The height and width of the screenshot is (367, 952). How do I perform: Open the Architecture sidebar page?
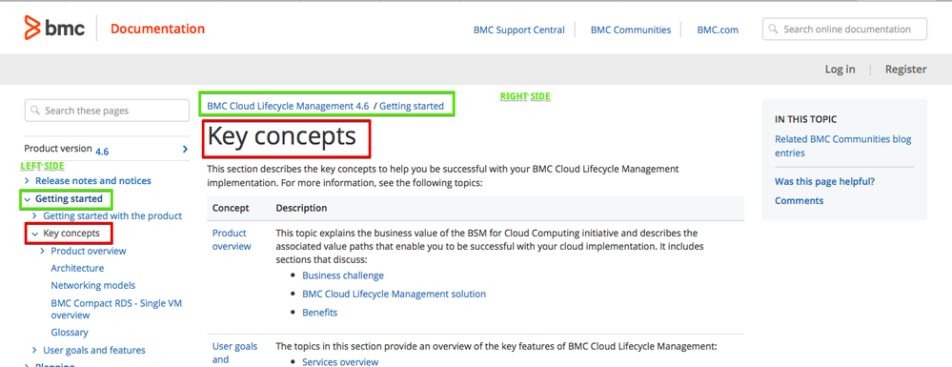pyautogui.click(x=77, y=268)
